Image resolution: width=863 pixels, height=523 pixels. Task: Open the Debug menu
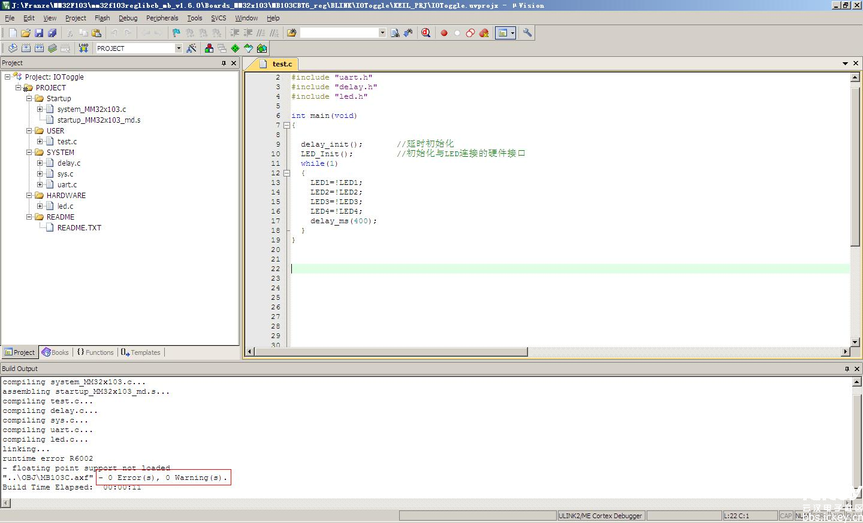[x=128, y=18]
